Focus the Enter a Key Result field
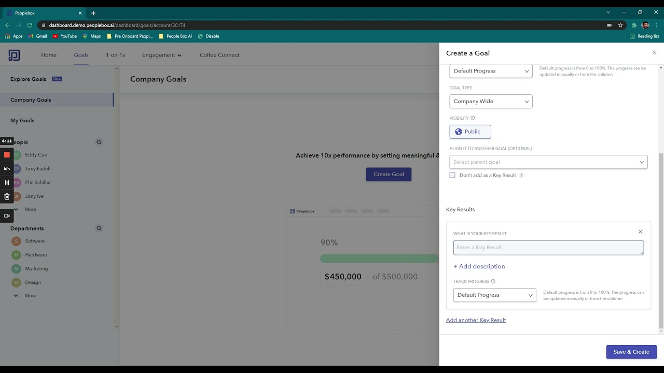Screen dimensions: 664x373 pos(548,248)
